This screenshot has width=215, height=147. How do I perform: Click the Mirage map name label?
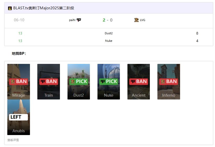coord(19,95)
